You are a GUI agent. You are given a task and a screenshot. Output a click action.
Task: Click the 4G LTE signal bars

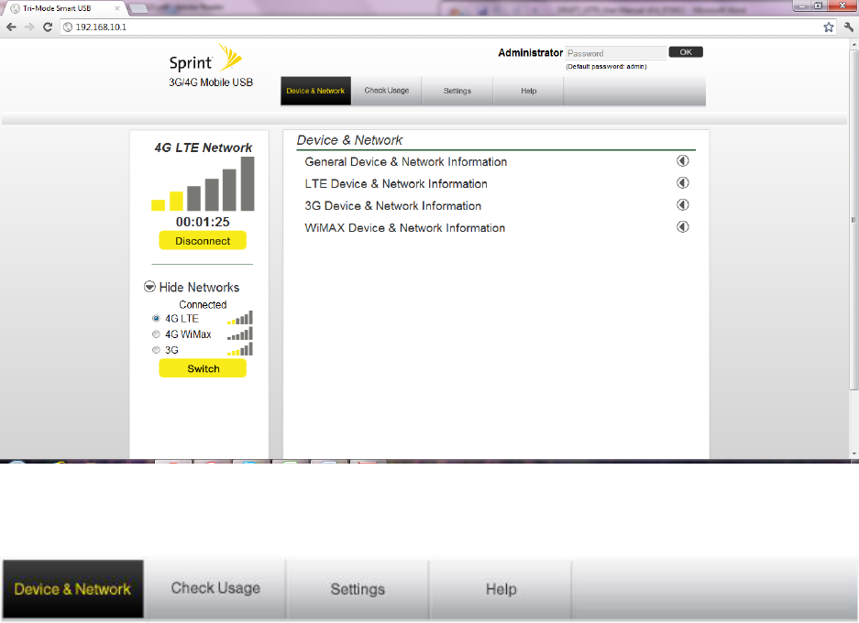pyautogui.click(x=240, y=318)
